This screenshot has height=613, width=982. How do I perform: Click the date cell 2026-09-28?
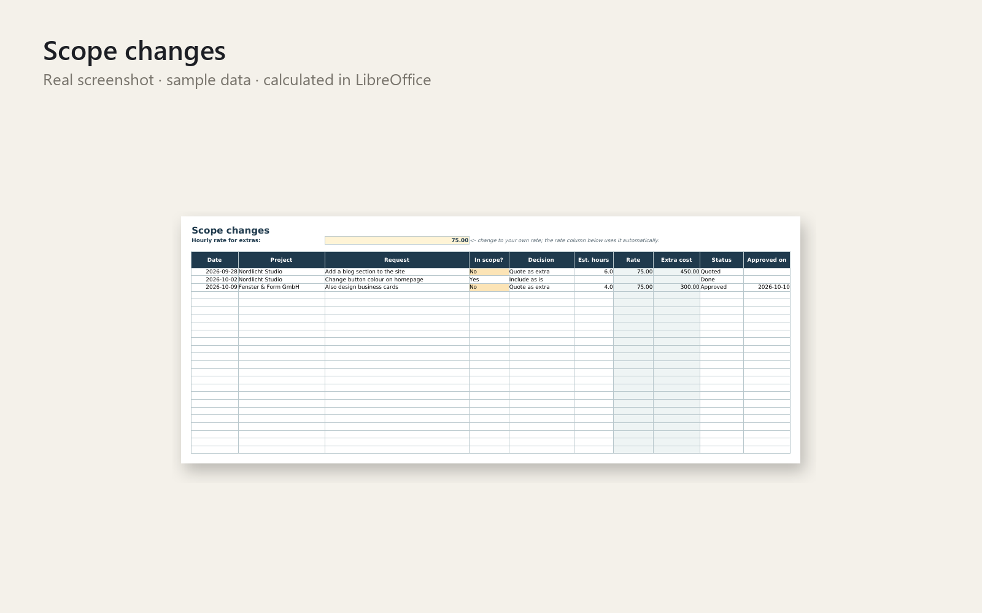click(x=215, y=272)
